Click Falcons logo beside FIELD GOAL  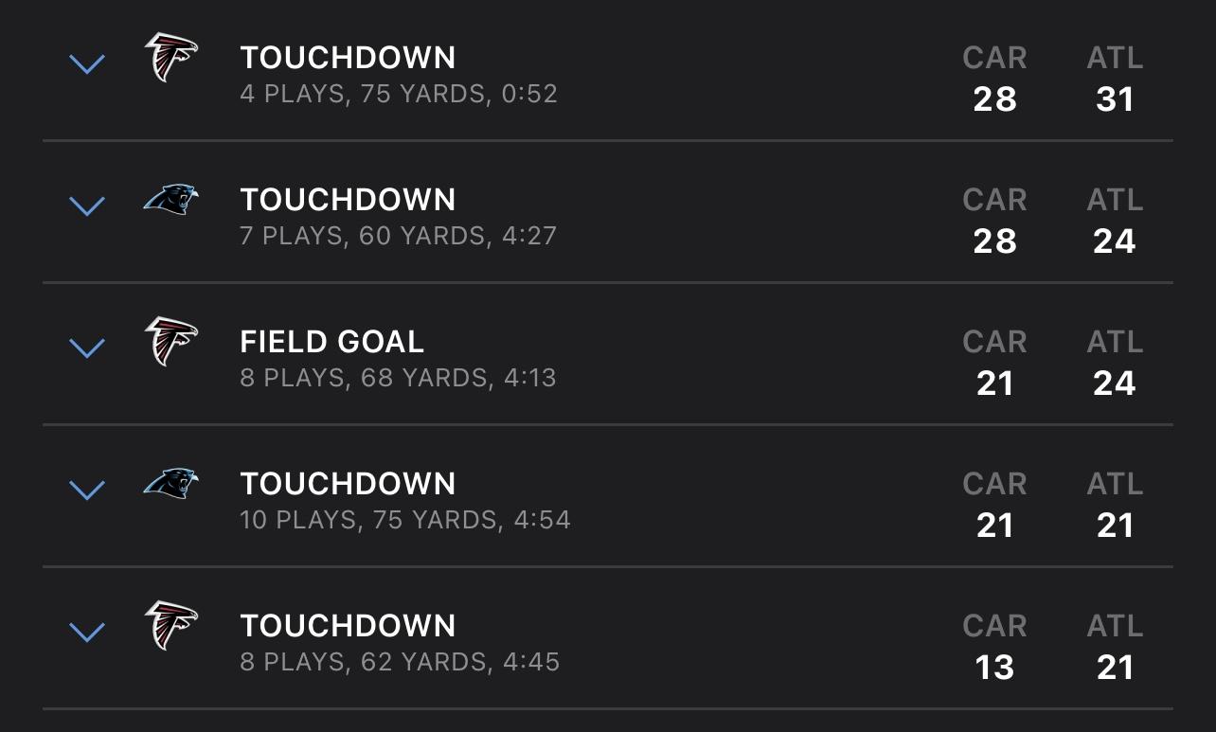(171, 341)
